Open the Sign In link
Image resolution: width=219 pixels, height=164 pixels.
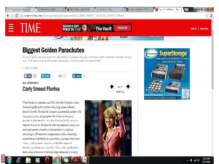tap(194, 29)
